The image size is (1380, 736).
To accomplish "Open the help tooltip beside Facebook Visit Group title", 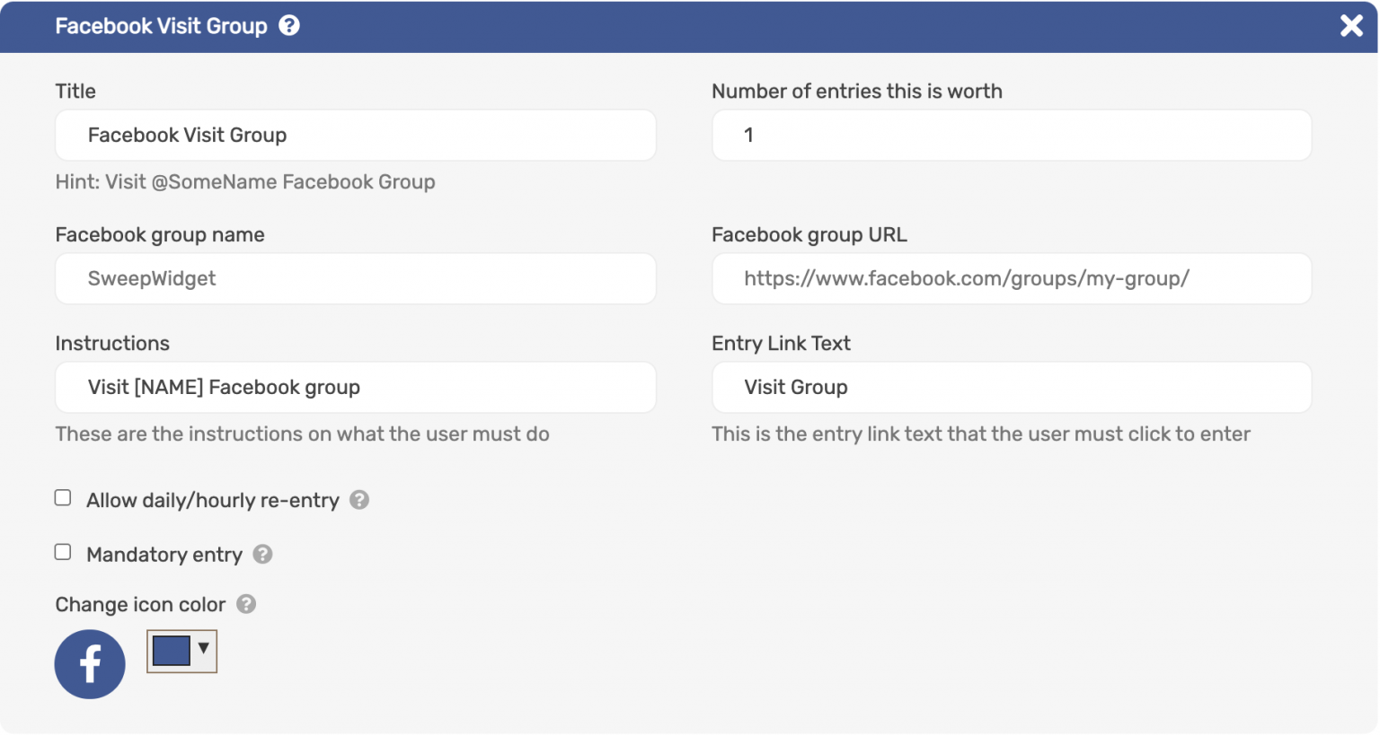I will point(289,26).
